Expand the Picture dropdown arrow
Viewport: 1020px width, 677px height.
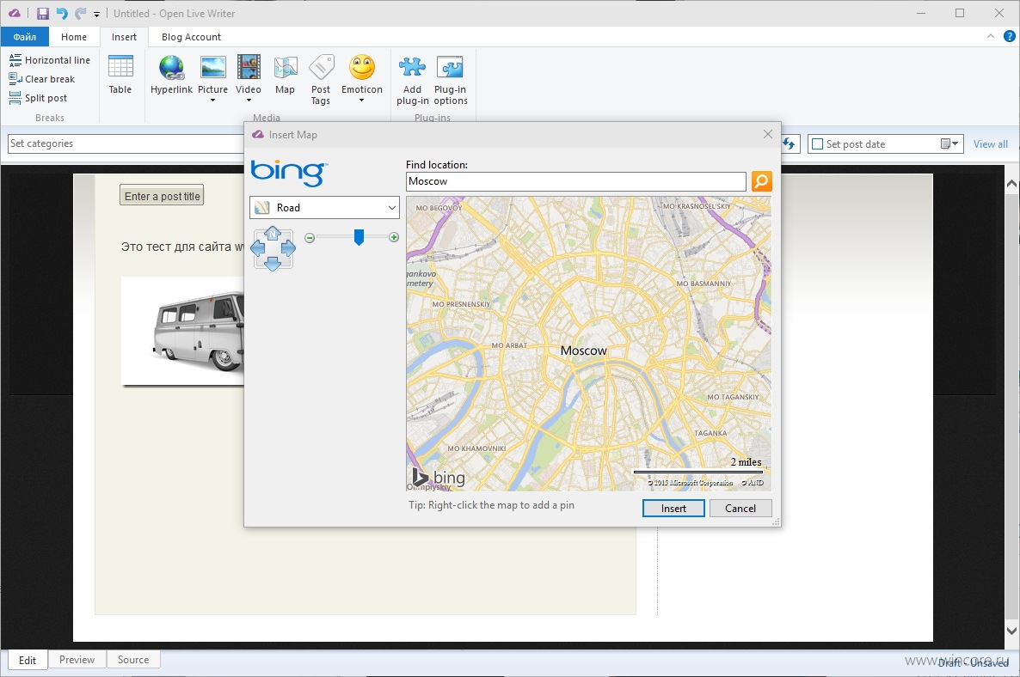pyautogui.click(x=212, y=101)
